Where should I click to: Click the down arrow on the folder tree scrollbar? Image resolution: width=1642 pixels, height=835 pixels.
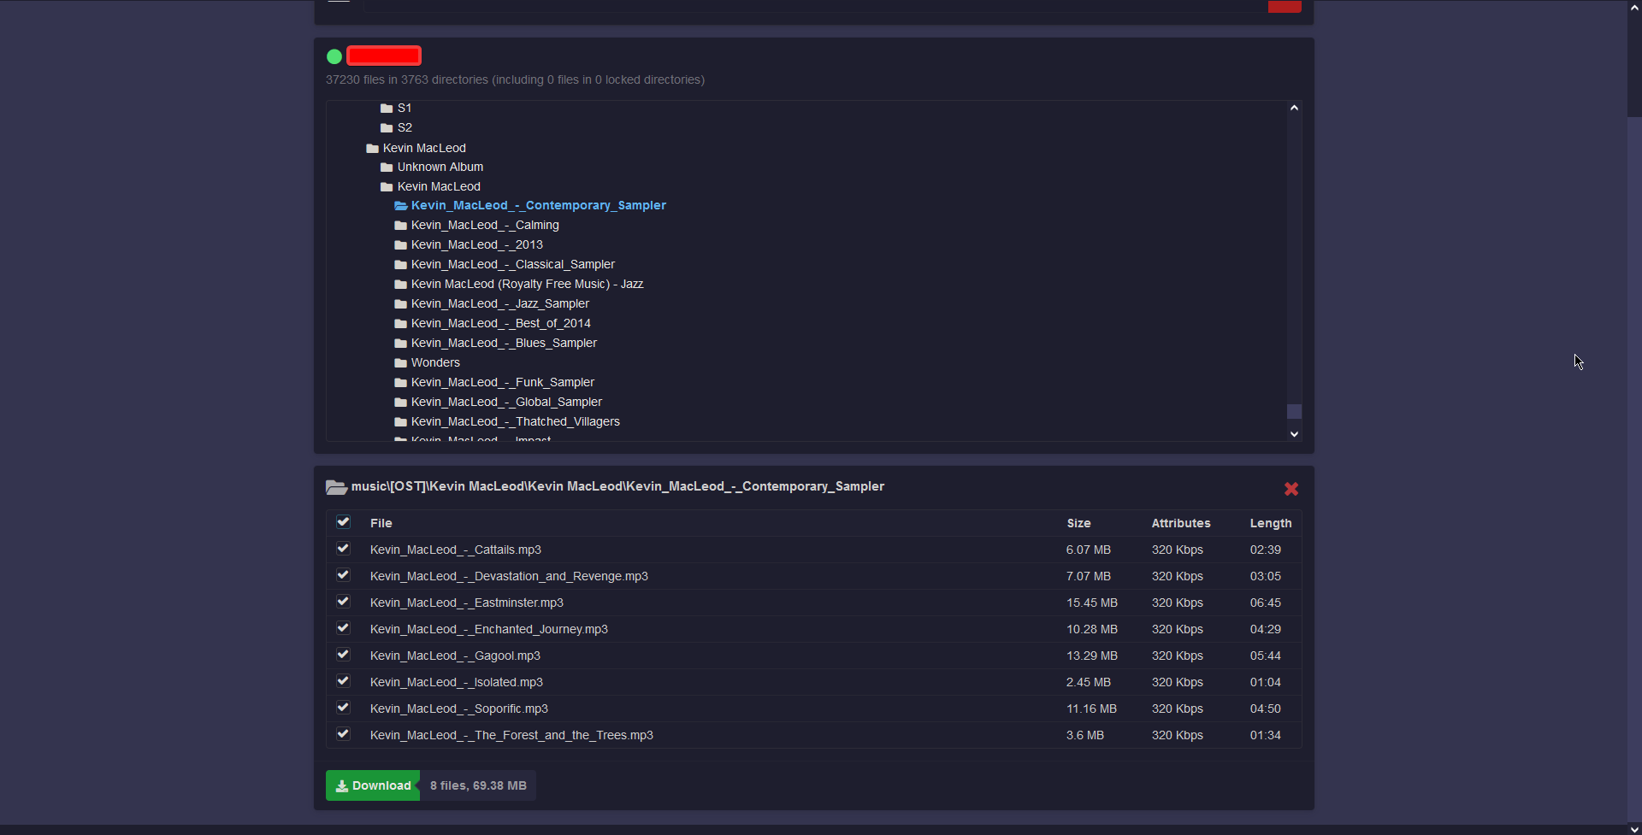pyautogui.click(x=1294, y=434)
